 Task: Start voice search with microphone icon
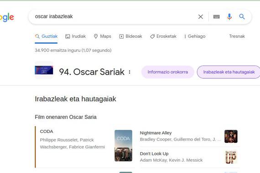(x=229, y=16)
